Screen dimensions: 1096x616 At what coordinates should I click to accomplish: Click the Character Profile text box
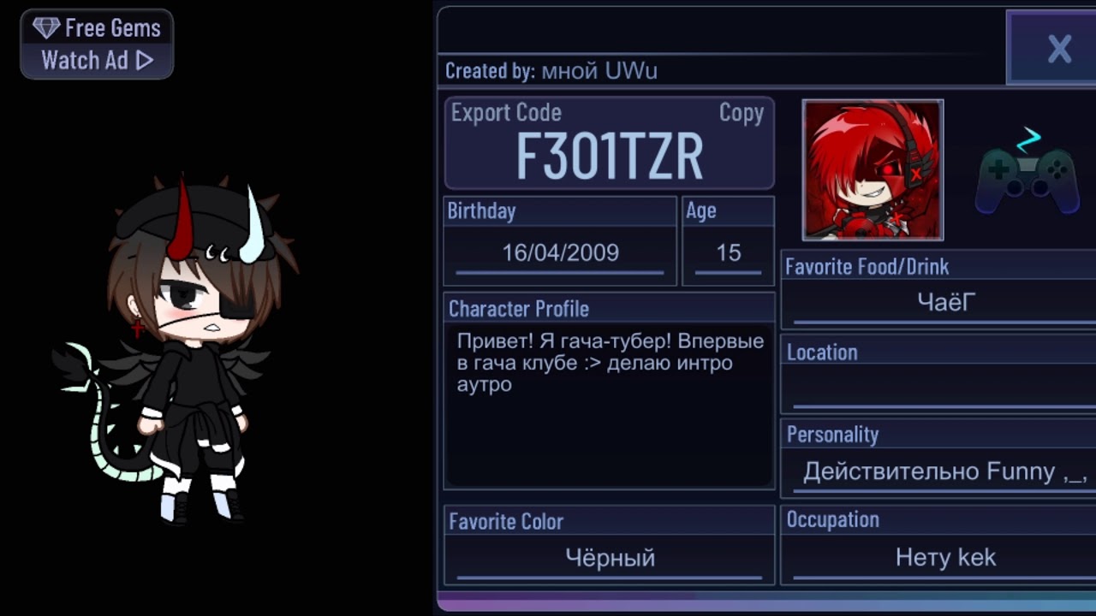609,406
